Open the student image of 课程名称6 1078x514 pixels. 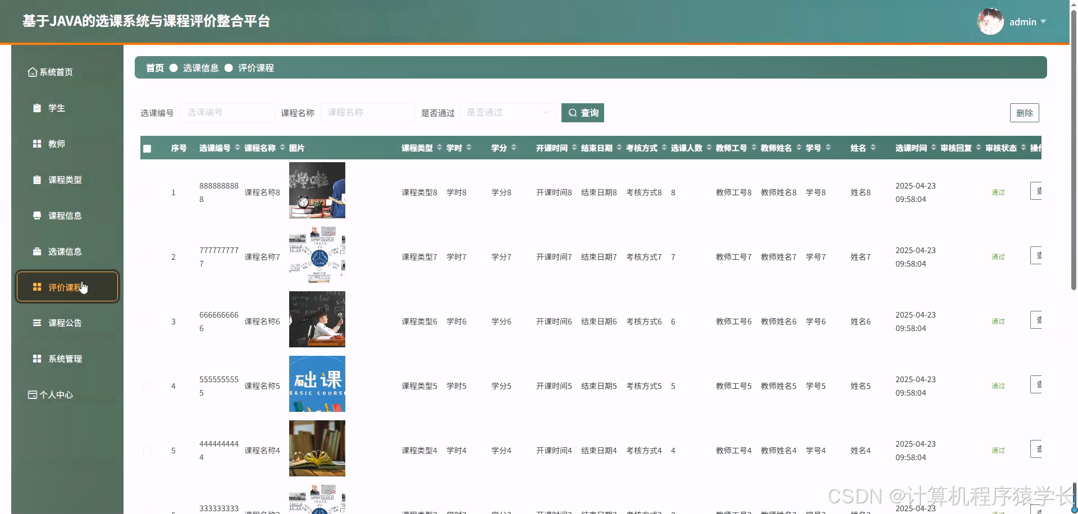(x=317, y=319)
